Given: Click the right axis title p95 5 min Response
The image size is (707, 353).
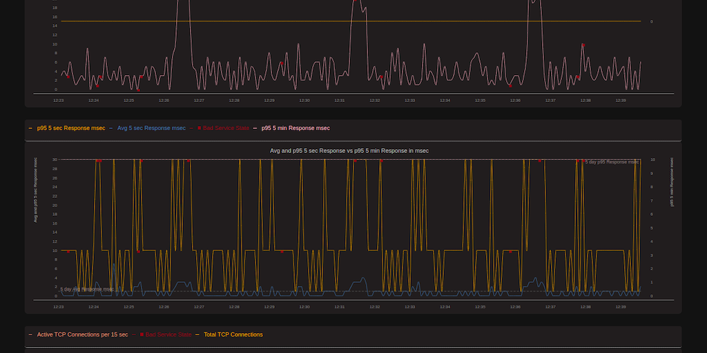Looking at the screenshot, I should [x=672, y=182].
